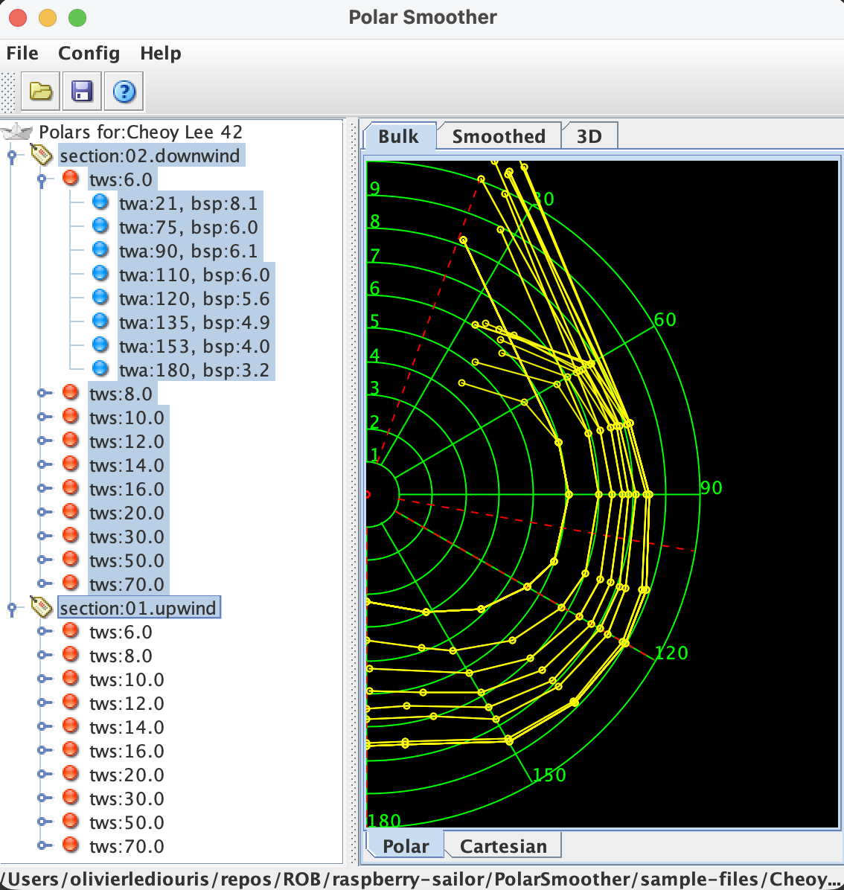Expand the downwind tws:8.0 node
Viewport: 844px width, 890px height.
[x=42, y=394]
